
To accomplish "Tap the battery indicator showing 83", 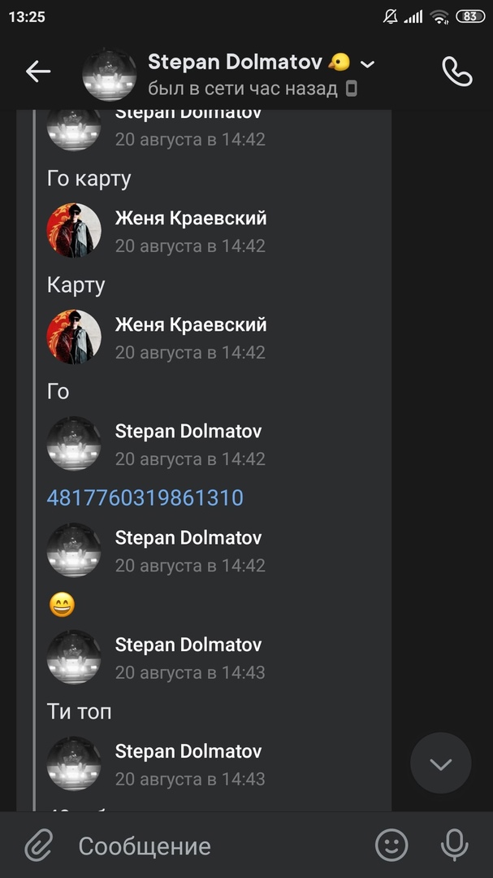I will (470, 17).
